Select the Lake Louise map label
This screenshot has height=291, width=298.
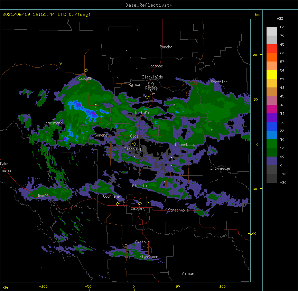(x=6, y=167)
